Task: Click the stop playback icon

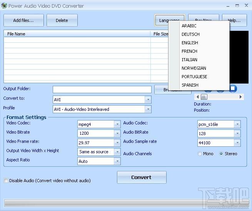Action: point(233,89)
